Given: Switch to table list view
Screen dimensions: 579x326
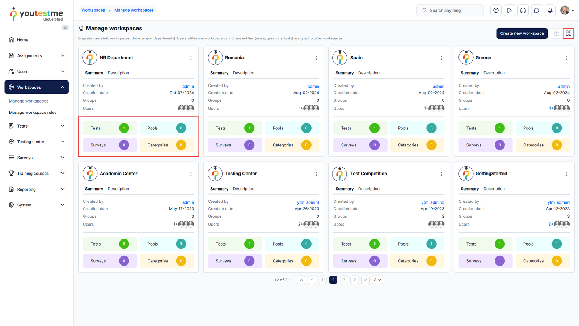Looking at the screenshot, I should pos(557,33).
